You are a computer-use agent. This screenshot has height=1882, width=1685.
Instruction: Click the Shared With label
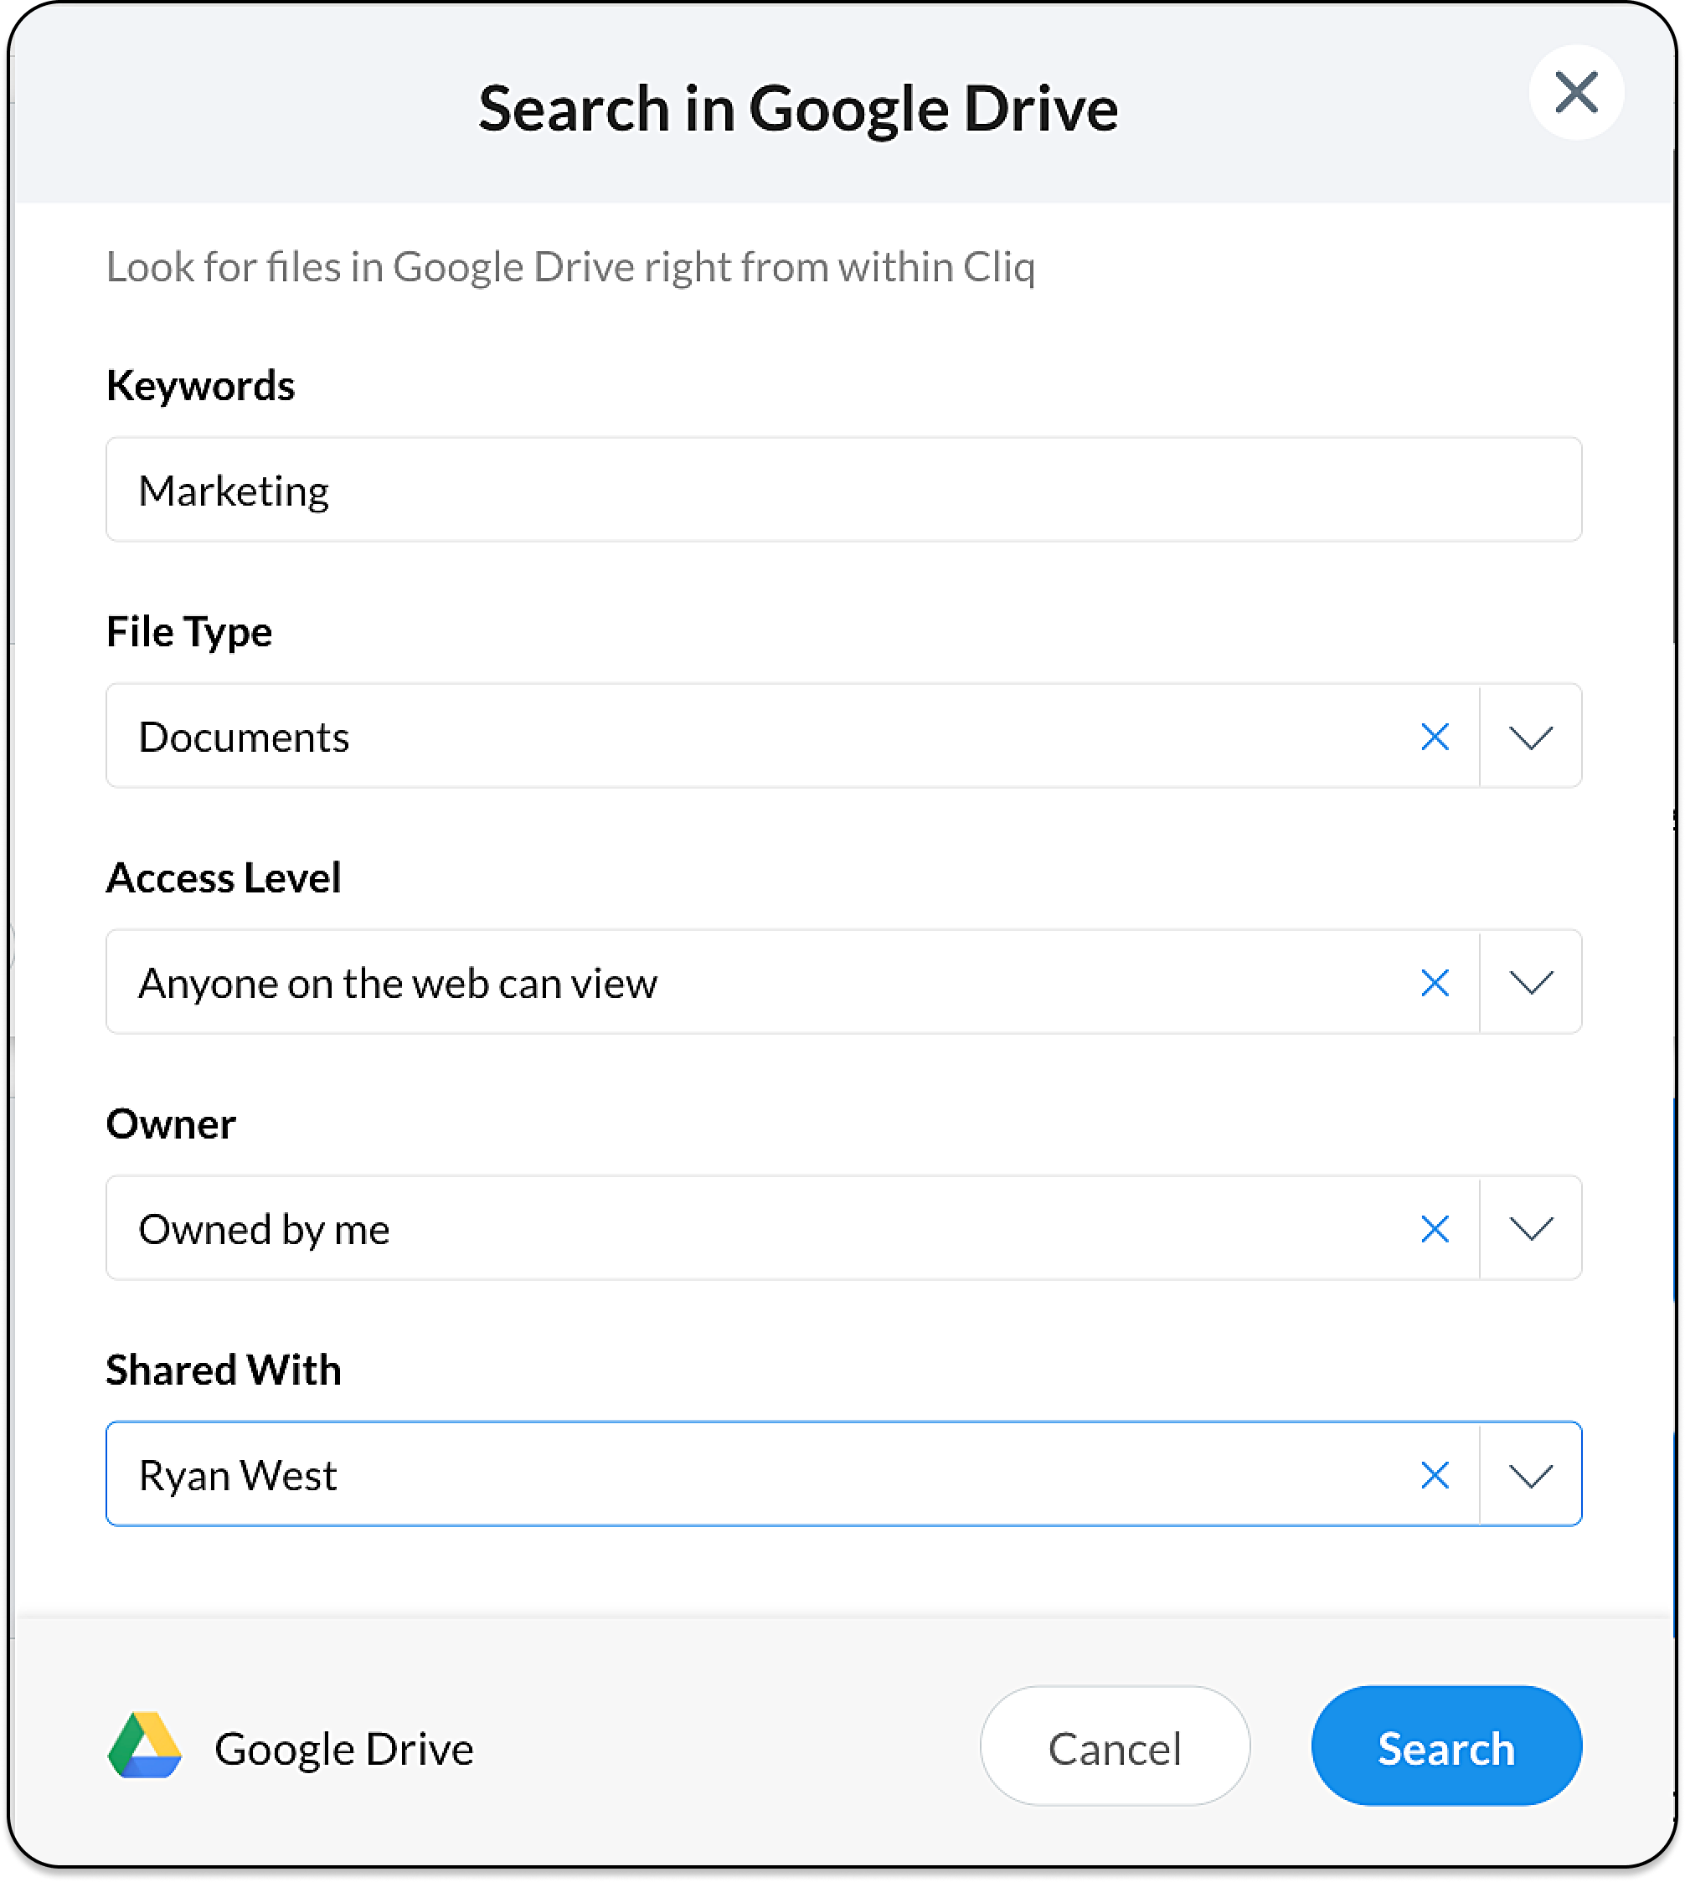223,1370
